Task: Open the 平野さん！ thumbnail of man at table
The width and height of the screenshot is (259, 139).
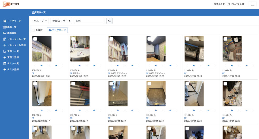Action: (80, 49)
